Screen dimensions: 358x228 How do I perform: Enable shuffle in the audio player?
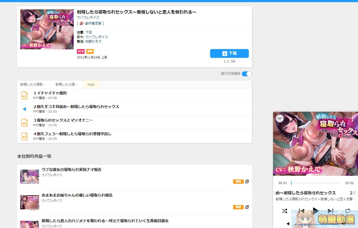click(284, 211)
